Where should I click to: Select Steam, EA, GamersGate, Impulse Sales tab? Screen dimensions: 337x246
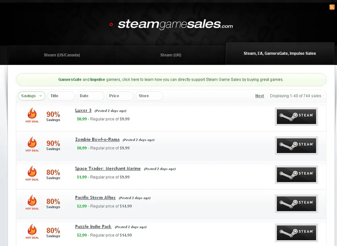click(x=280, y=54)
